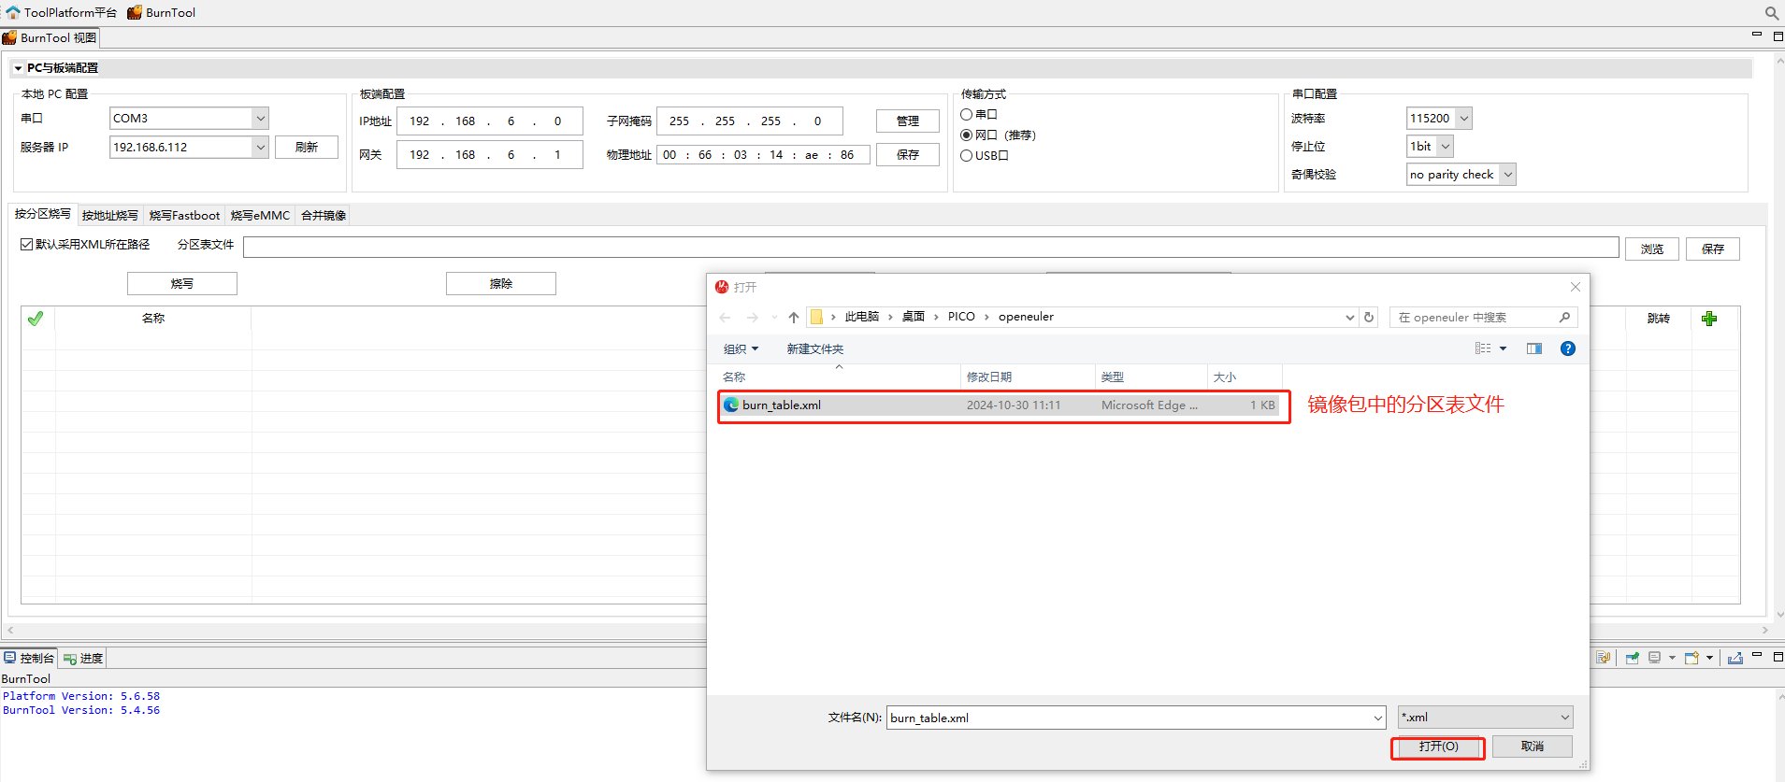Click the search magnifier icon at top right

click(1771, 13)
